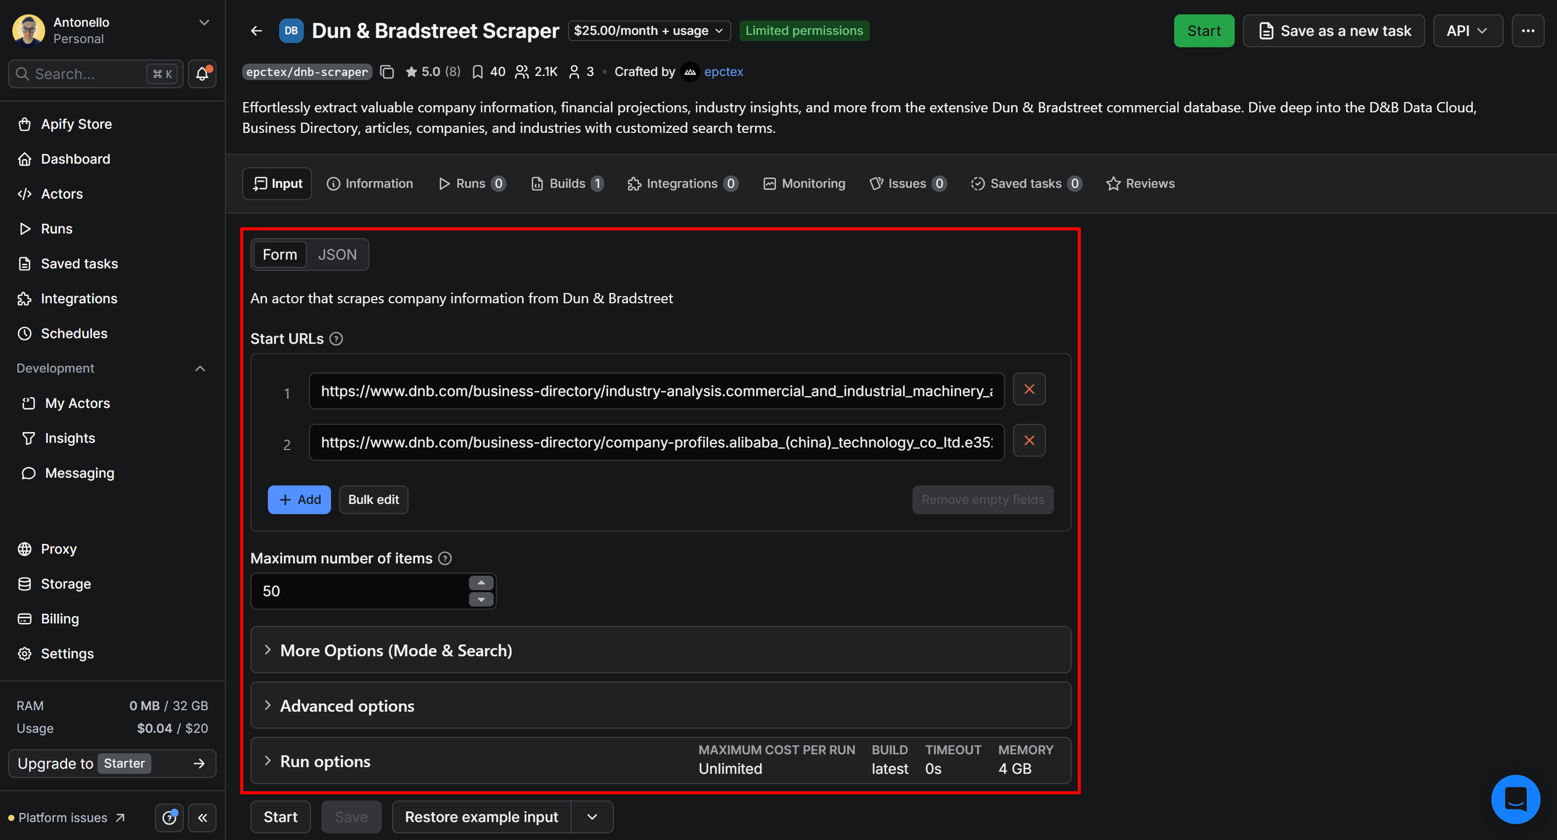Click Restore example input
This screenshot has height=840, width=1557.
tap(482, 817)
